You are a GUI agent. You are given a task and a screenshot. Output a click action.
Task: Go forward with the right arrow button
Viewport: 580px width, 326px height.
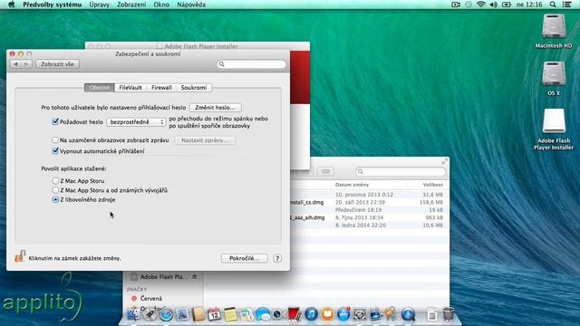26,64
